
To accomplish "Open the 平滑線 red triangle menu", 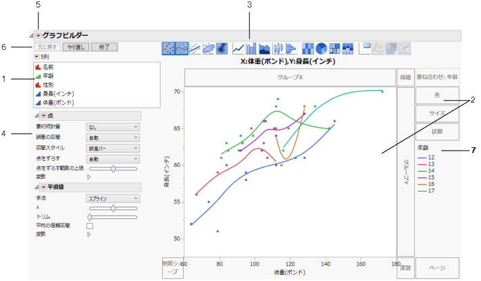I will pos(44,187).
